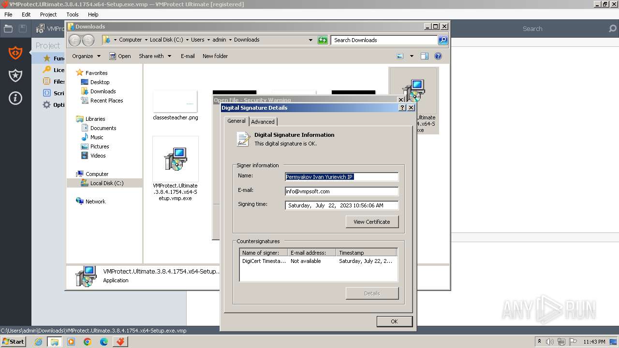Click the dialog help question mark button

click(x=402, y=108)
